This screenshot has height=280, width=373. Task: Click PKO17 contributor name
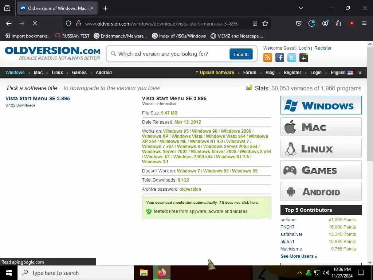(287, 227)
